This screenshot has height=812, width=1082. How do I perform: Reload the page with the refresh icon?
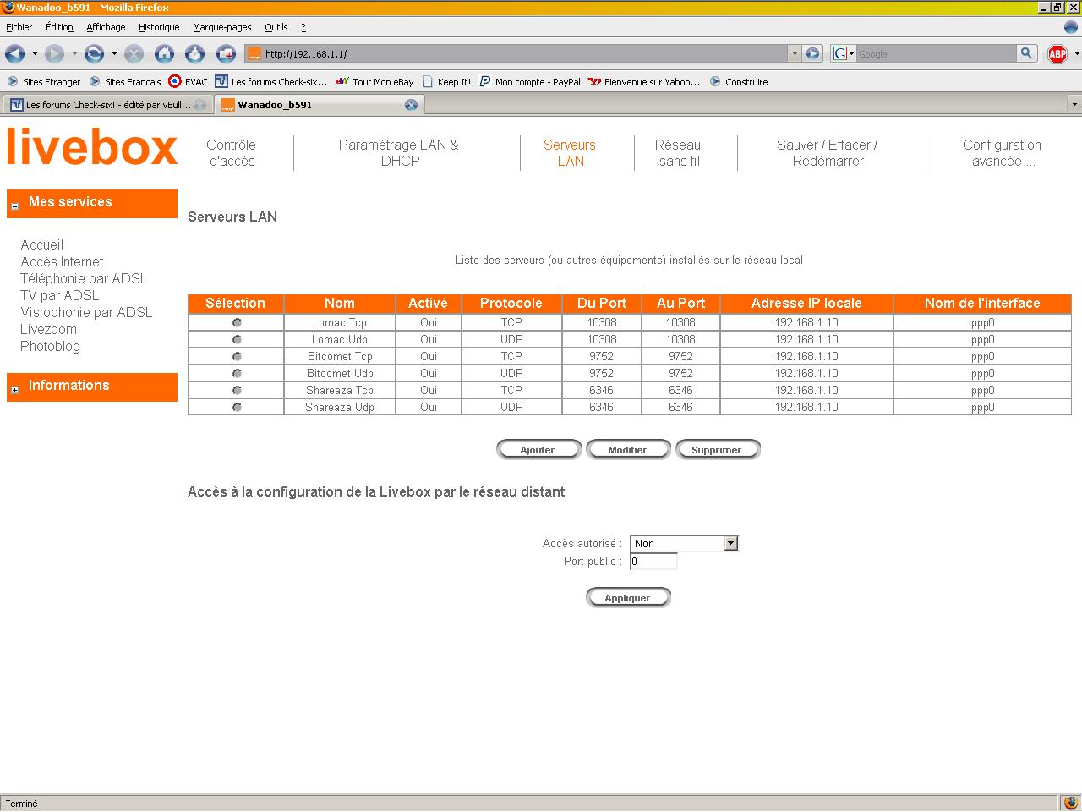click(x=94, y=54)
